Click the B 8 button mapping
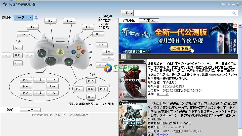The image size is (242, 136). point(88,27)
